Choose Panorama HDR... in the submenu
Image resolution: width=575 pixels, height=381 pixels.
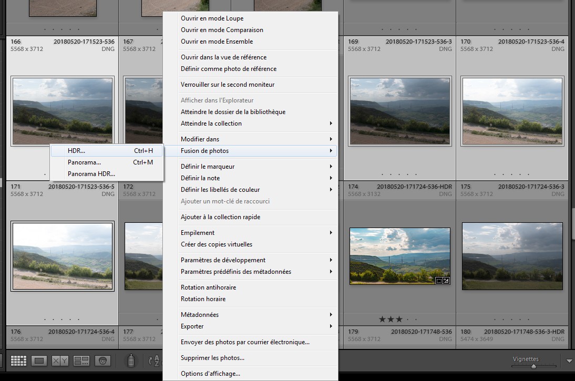pyautogui.click(x=107, y=174)
